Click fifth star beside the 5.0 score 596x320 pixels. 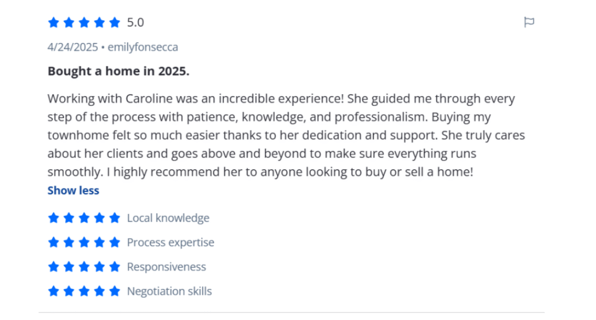115,23
